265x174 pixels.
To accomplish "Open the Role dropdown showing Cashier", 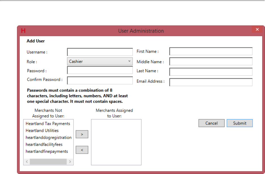I will pos(100,61).
